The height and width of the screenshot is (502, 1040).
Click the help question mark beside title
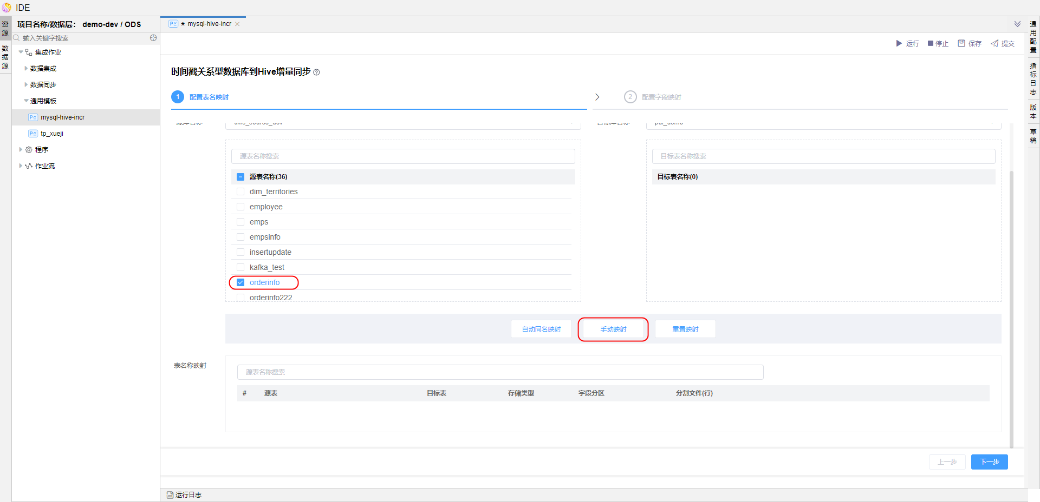pos(317,72)
